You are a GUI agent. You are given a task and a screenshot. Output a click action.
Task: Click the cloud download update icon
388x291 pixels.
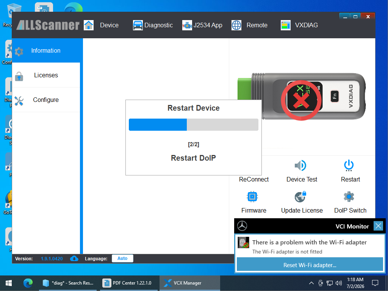74,258
